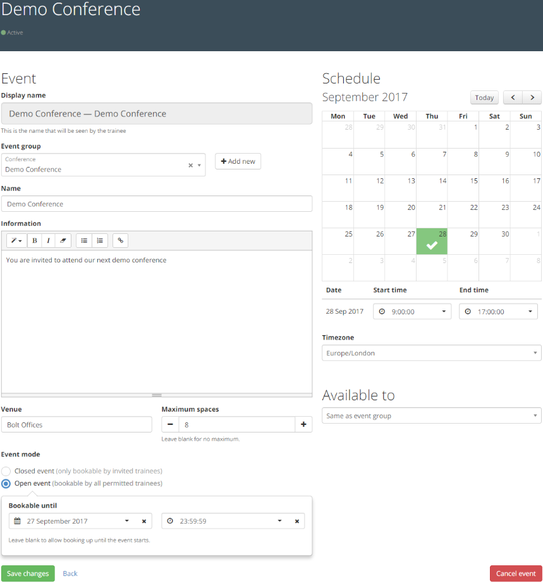Viewport: 543px width, 583px height.
Task: Select September 11 in the calendar
Action: [338, 188]
